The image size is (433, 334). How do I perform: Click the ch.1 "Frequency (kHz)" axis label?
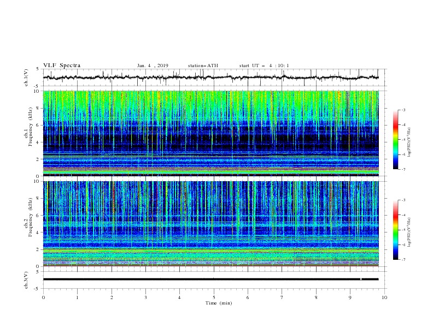[x=31, y=126]
